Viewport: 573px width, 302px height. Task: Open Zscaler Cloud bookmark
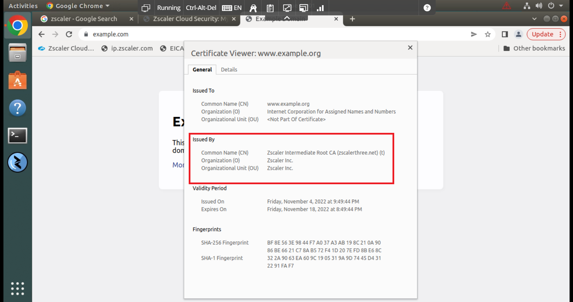[66, 48]
